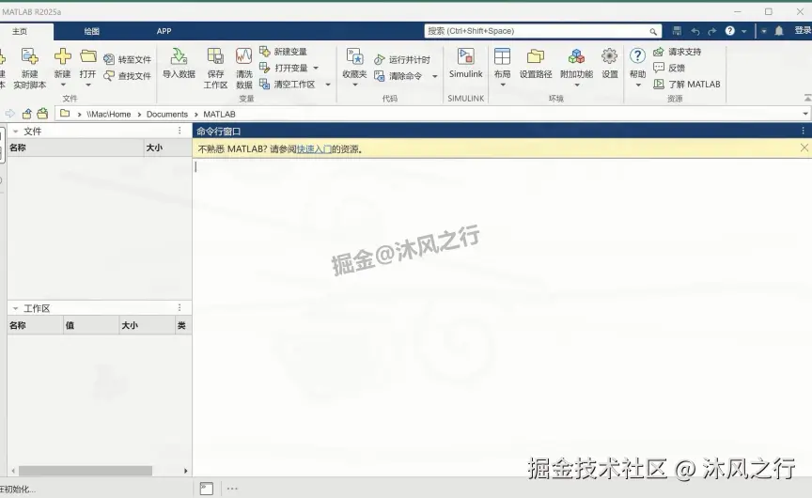Switch to the 主页 tab
This screenshot has height=498, width=812.
[x=20, y=32]
